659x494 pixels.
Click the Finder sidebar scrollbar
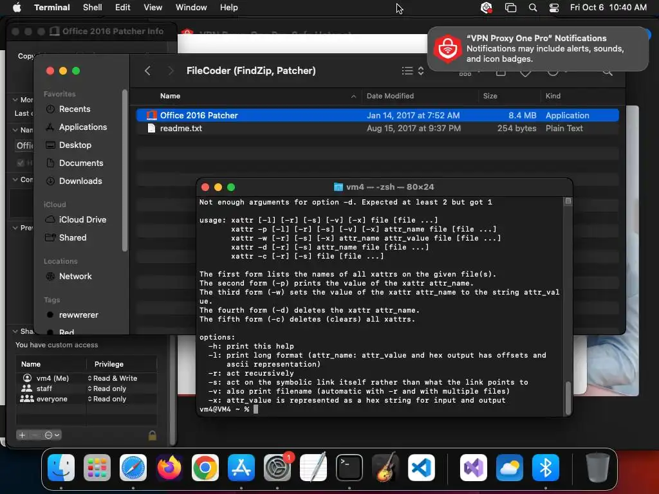pos(124,170)
